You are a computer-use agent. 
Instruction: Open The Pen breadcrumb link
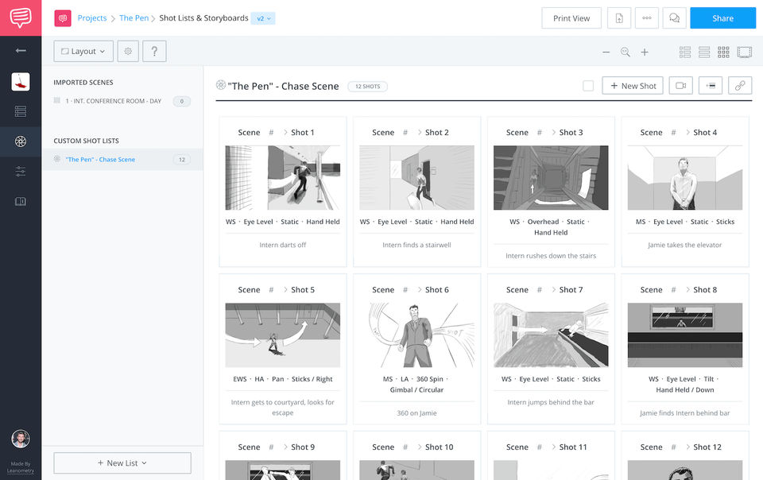coord(134,18)
